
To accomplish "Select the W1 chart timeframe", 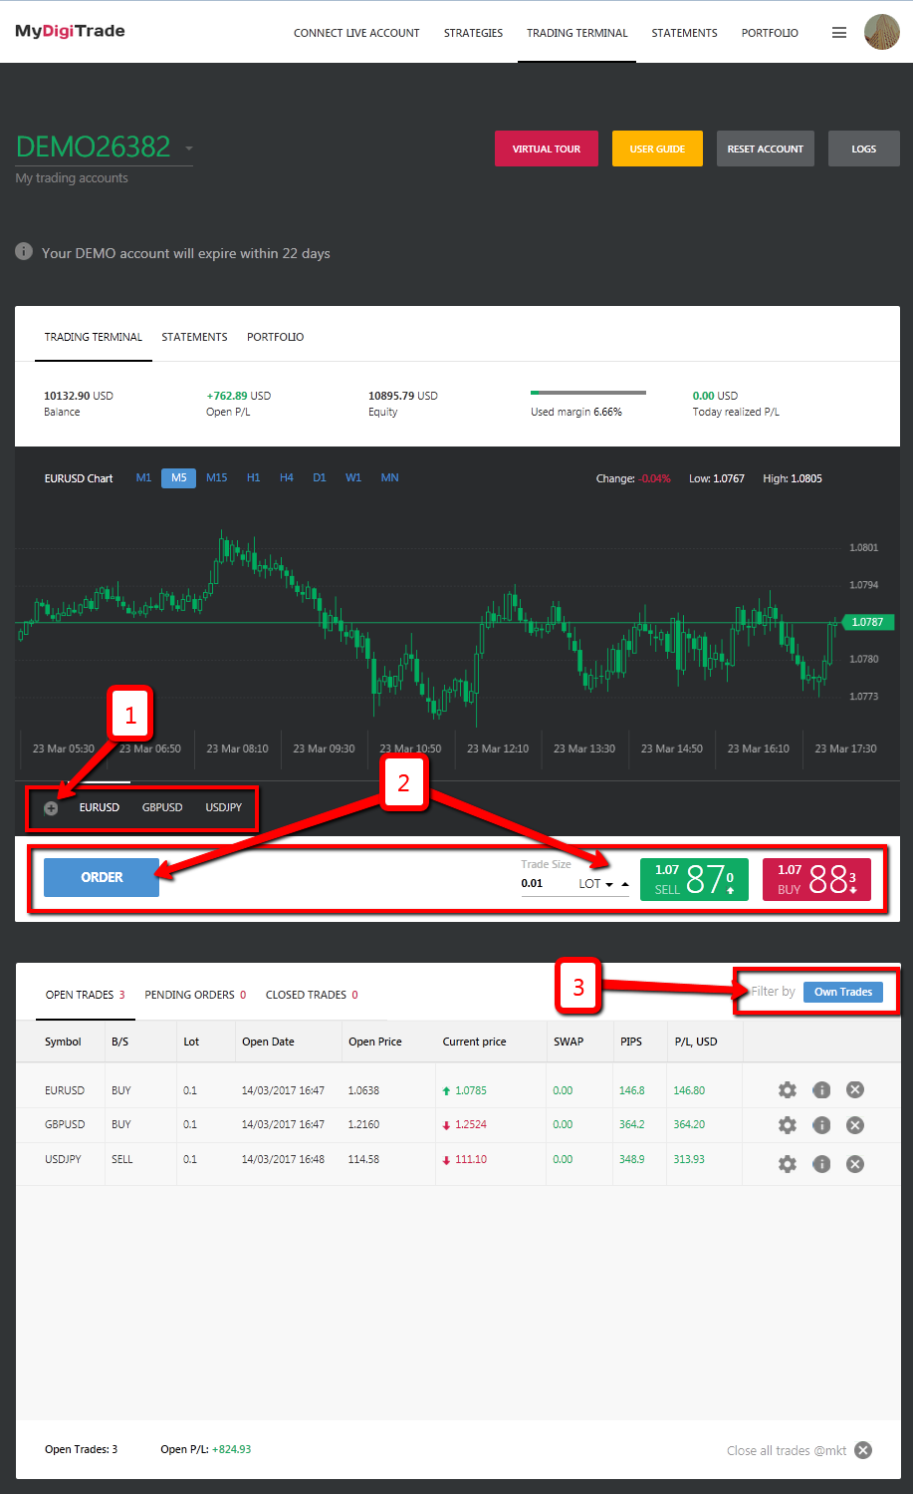I will point(353,478).
